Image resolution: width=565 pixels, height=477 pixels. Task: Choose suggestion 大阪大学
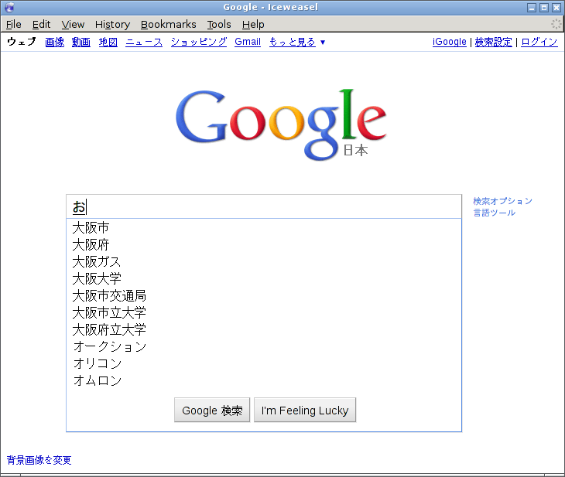[264, 278]
